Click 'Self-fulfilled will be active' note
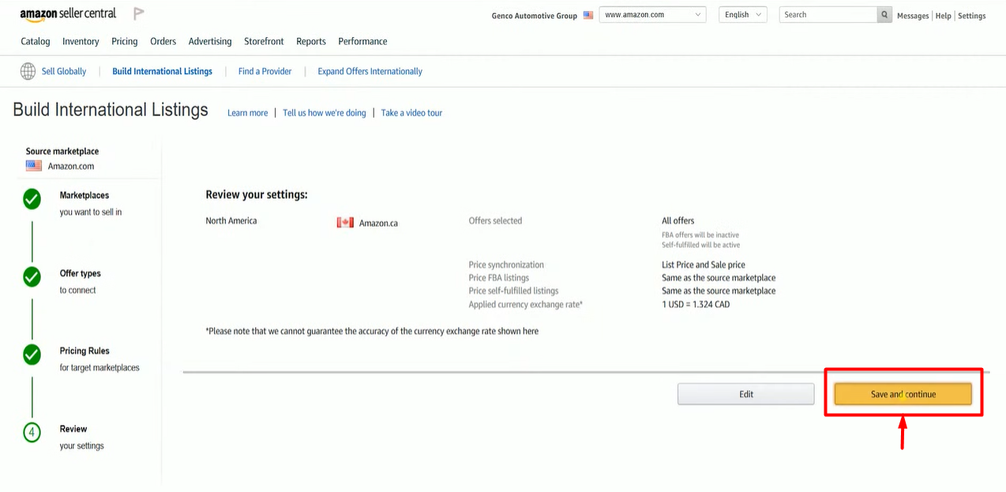The width and height of the screenshot is (1006, 492). (700, 245)
